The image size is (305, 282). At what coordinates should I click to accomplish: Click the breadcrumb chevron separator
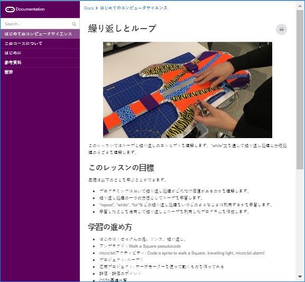coord(97,8)
